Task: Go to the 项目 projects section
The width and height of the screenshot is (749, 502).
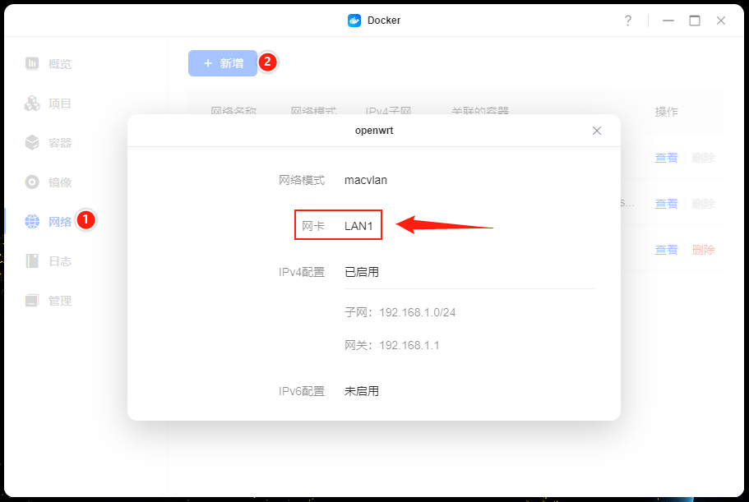Action: [x=49, y=103]
